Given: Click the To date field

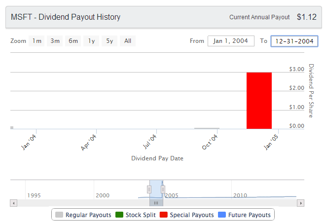Looking at the screenshot, I should [x=294, y=41].
